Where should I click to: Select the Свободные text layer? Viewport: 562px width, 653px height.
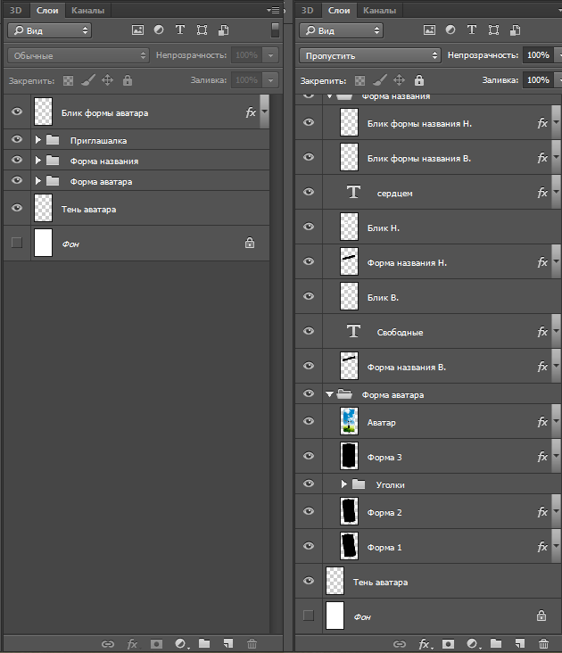click(x=400, y=332)
